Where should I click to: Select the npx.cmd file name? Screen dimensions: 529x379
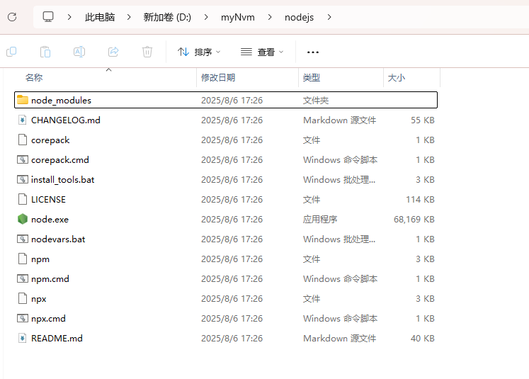[48, 319]
